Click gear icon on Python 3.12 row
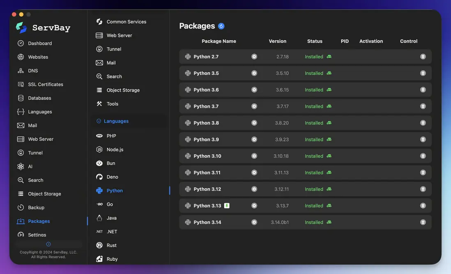451x274 pixels. point(254,189)
